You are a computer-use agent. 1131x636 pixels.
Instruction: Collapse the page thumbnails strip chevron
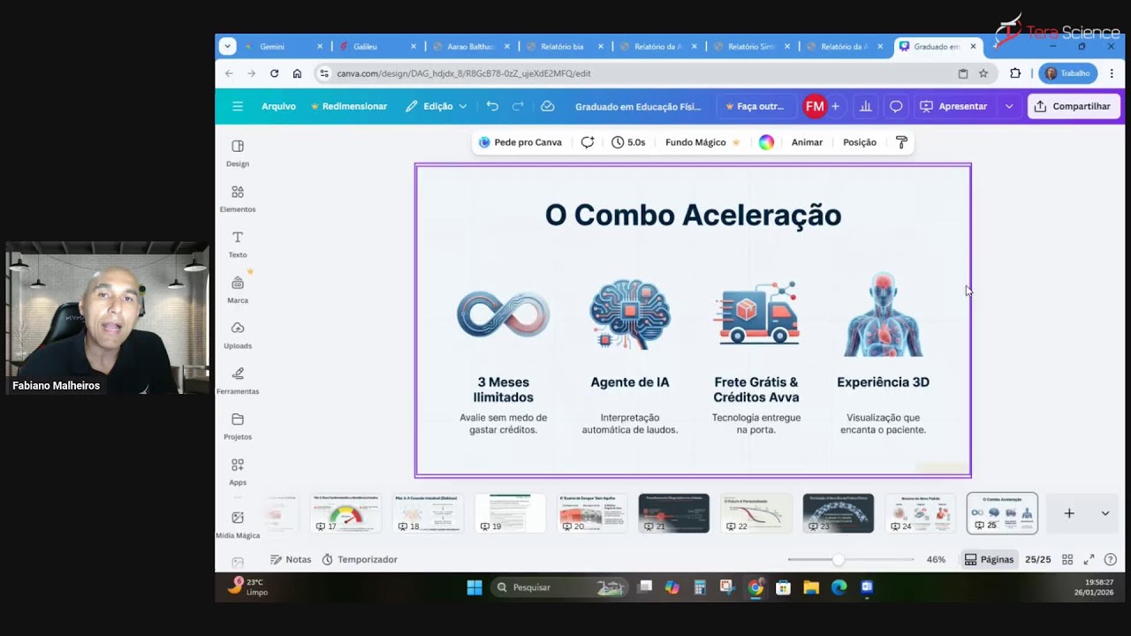tap(1104, 513)
